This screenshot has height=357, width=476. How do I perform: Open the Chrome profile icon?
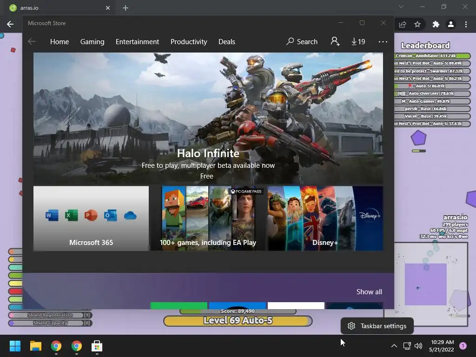(451, 24)
